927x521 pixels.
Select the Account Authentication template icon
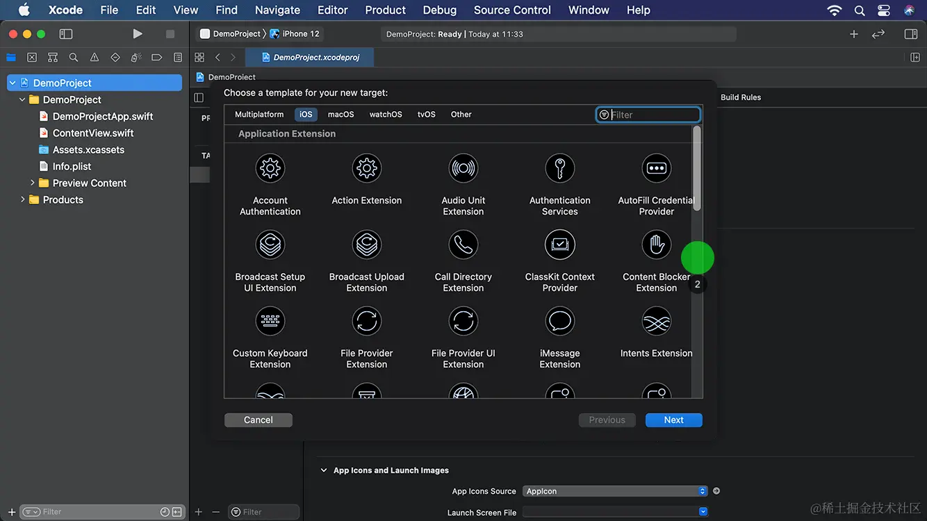click(270, 168)
